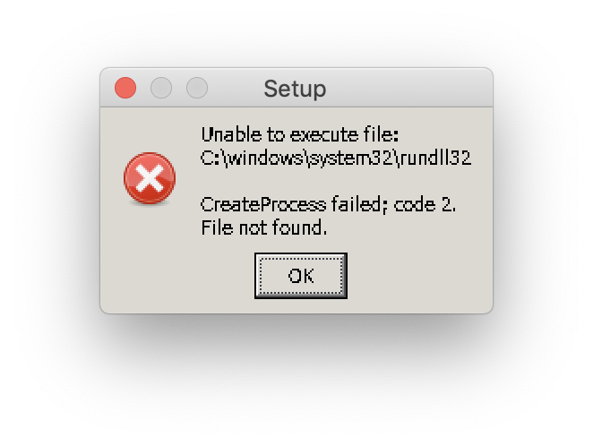
Task: Click the word "CreateProcess" in the error message
Action: tap(263, 204)
